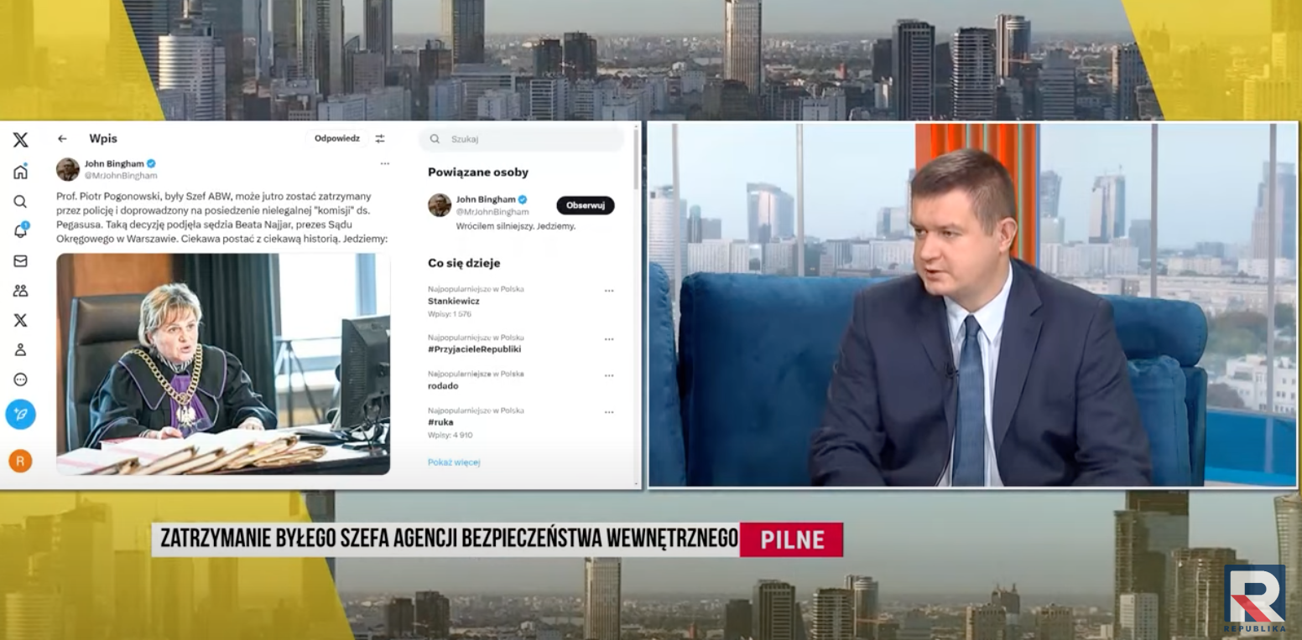Click the Wpis page title
Viewport: 1302px width, 640px height.
(103, 139)
